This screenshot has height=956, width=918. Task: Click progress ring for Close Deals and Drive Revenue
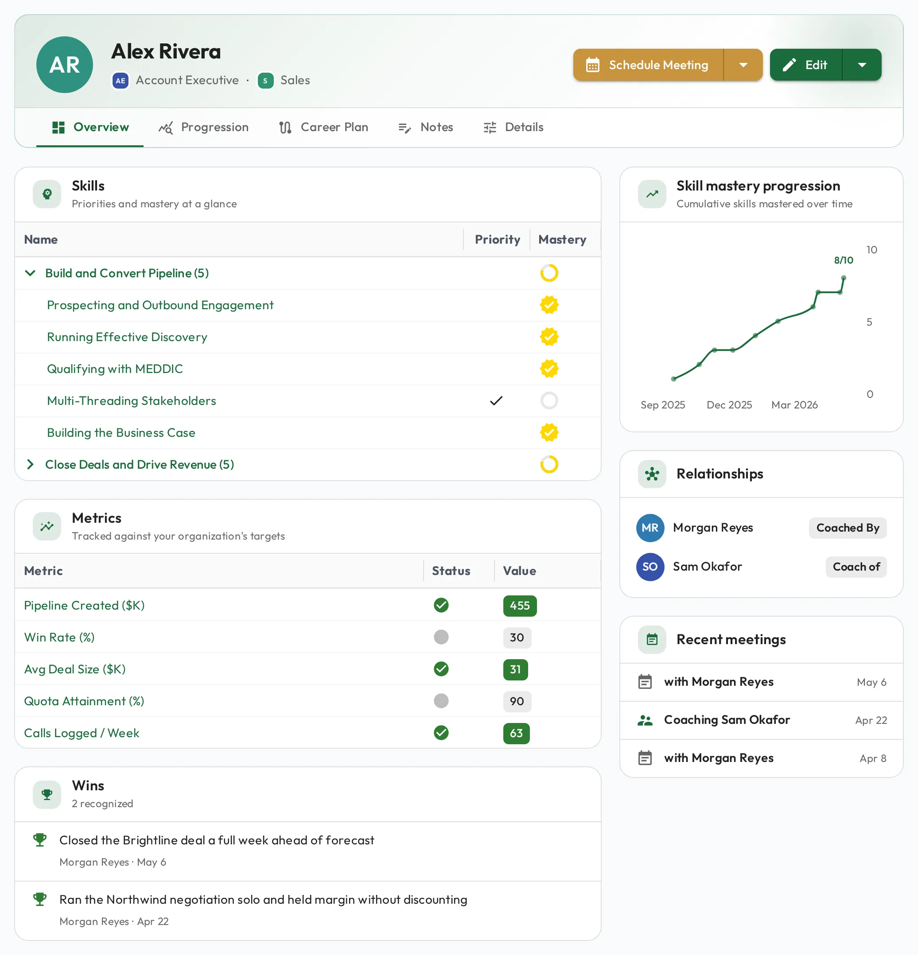coord(549,465)
